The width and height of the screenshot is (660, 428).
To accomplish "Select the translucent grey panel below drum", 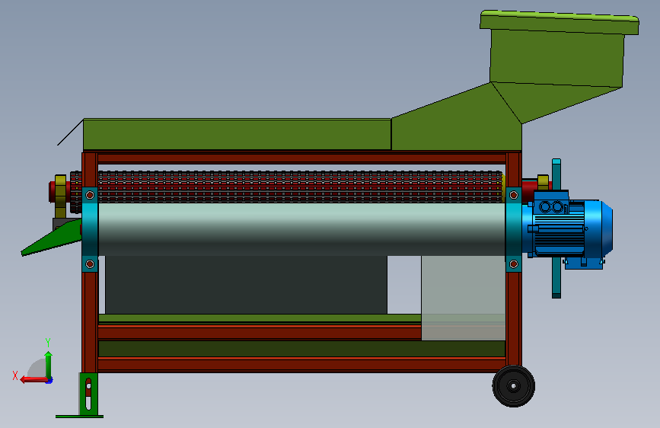I will pyautogui.click(x=463, y=298).
